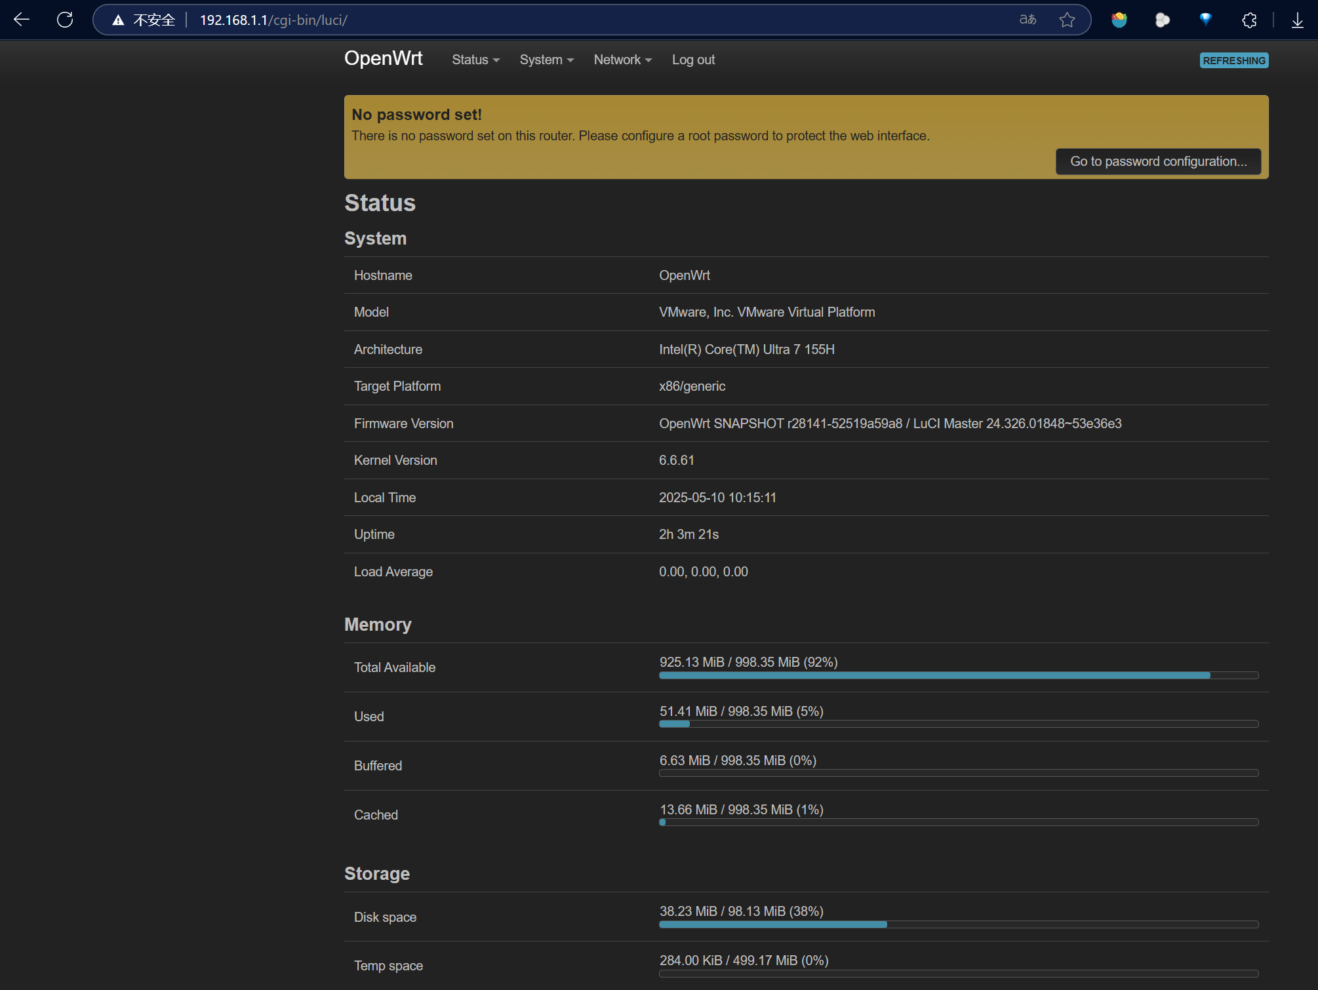Select the Load Average value 0.00, 0.00, 0.00
1318x990 pixels.
704,572
